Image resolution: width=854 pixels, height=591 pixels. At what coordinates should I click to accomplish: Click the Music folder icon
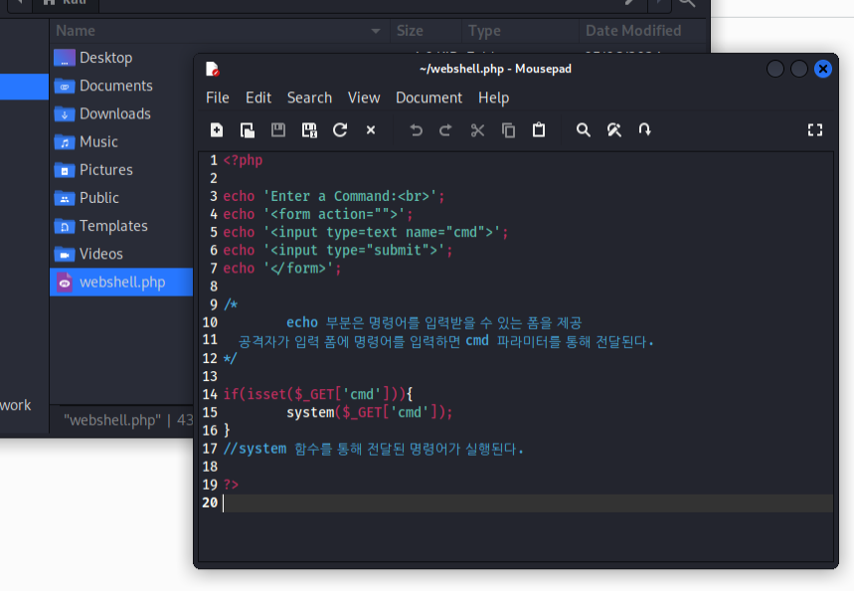point(65,142)
